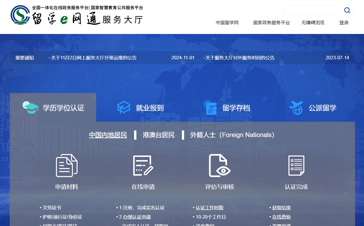This screenshot has width=364, height=226.
Task: Click the 服务大厅 title text in header
Action: coord(123,20)
